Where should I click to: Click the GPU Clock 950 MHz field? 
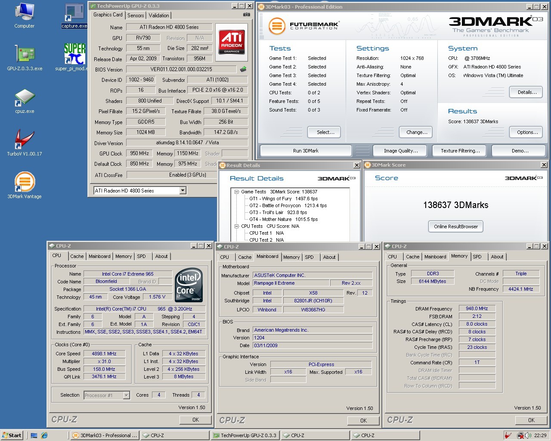139,153
